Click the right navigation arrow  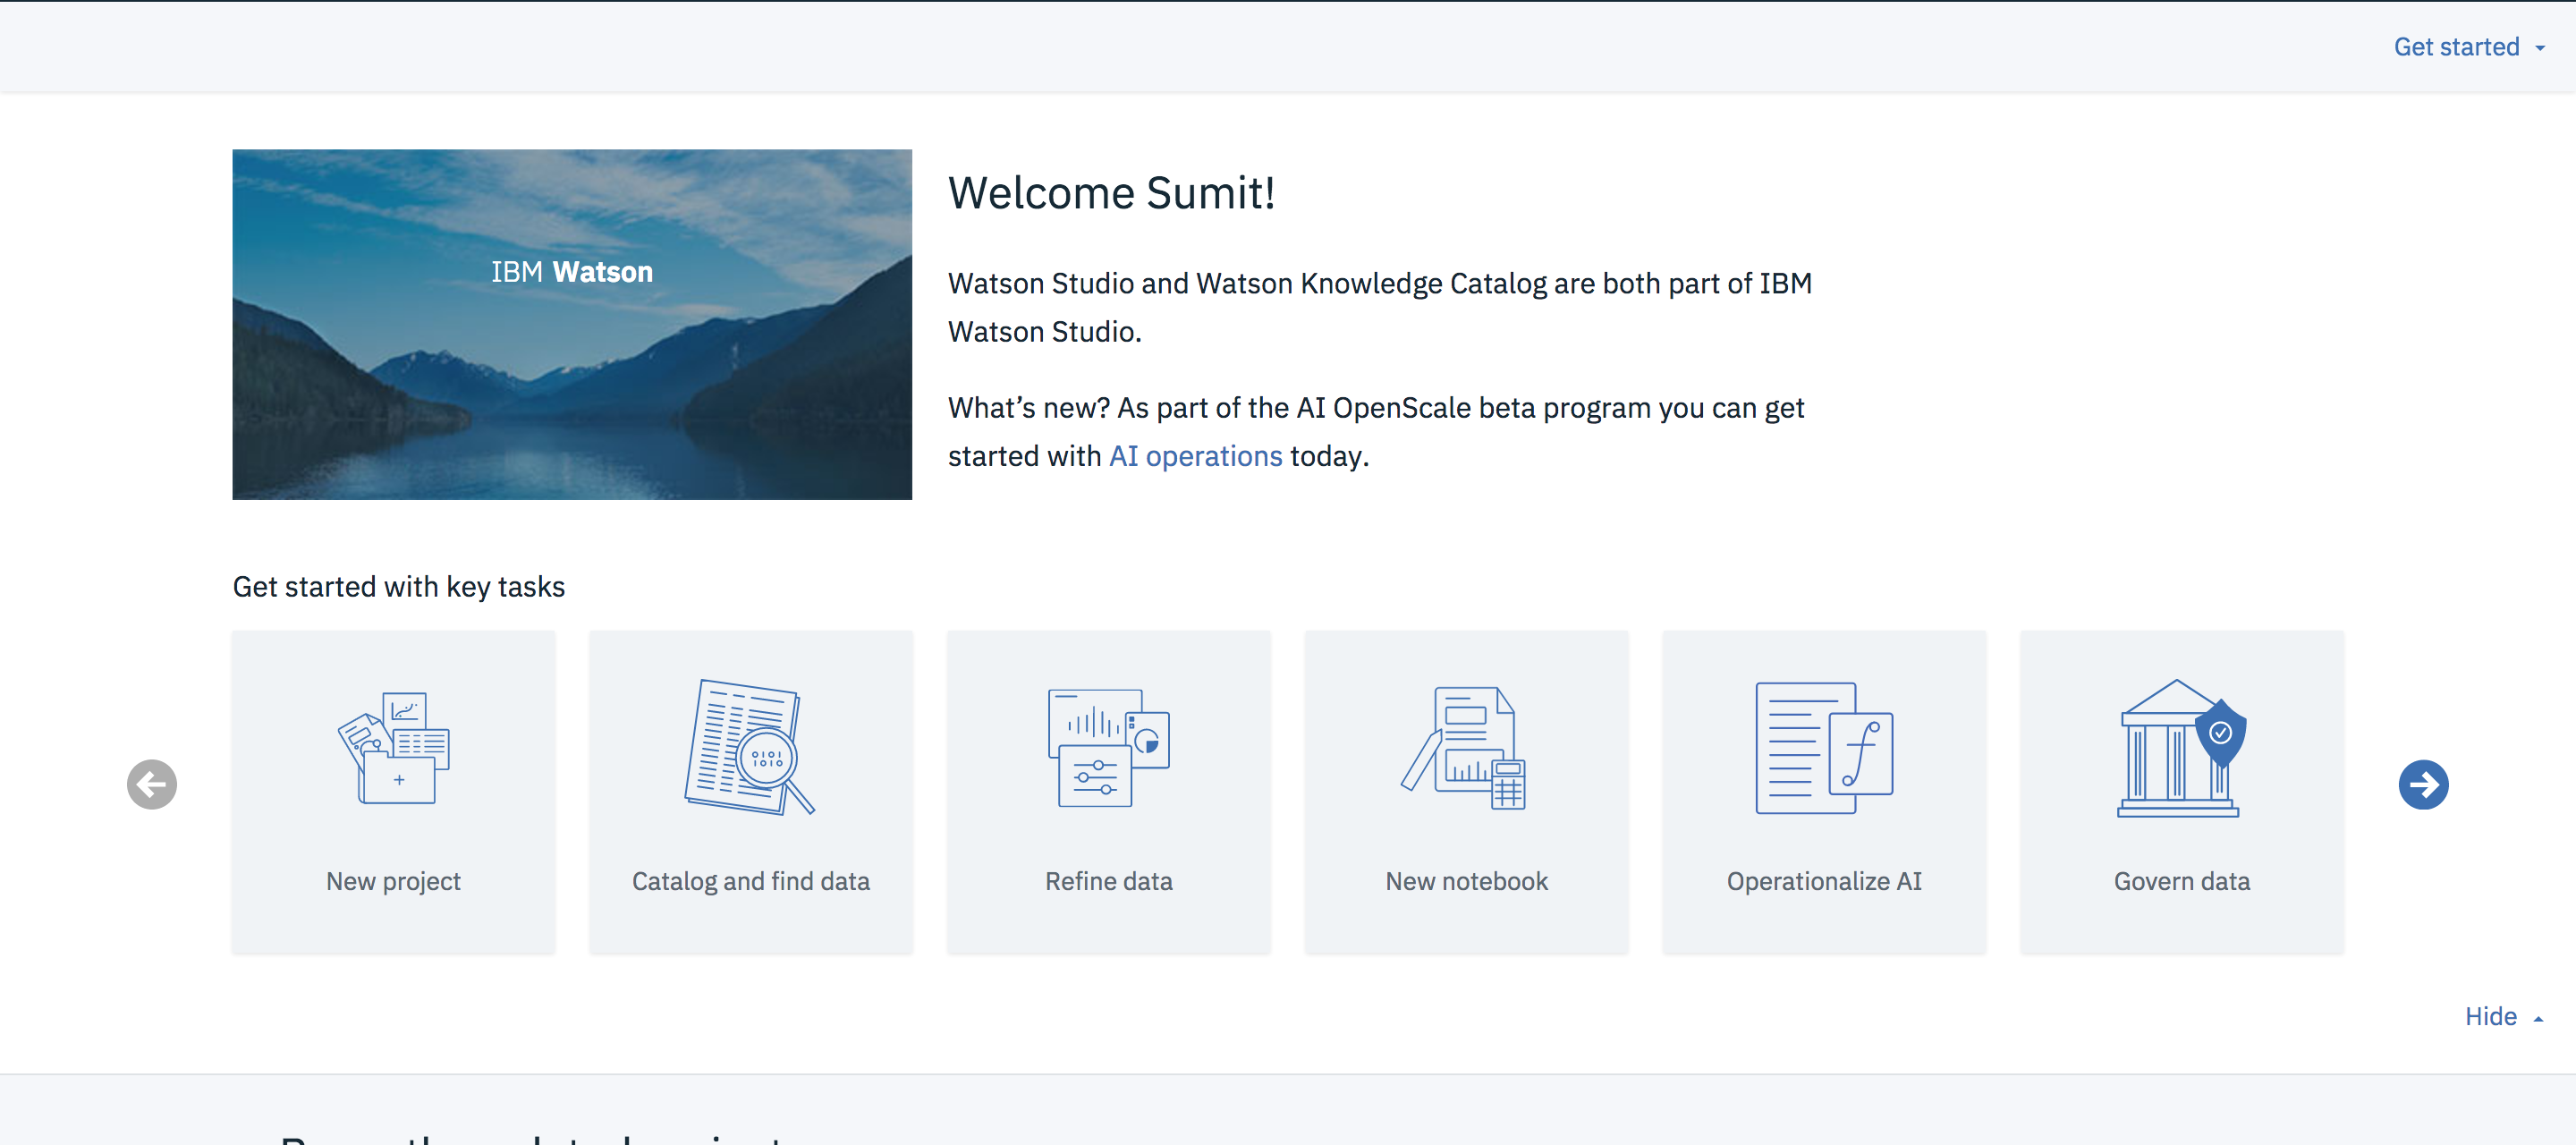coord(2427,785)
